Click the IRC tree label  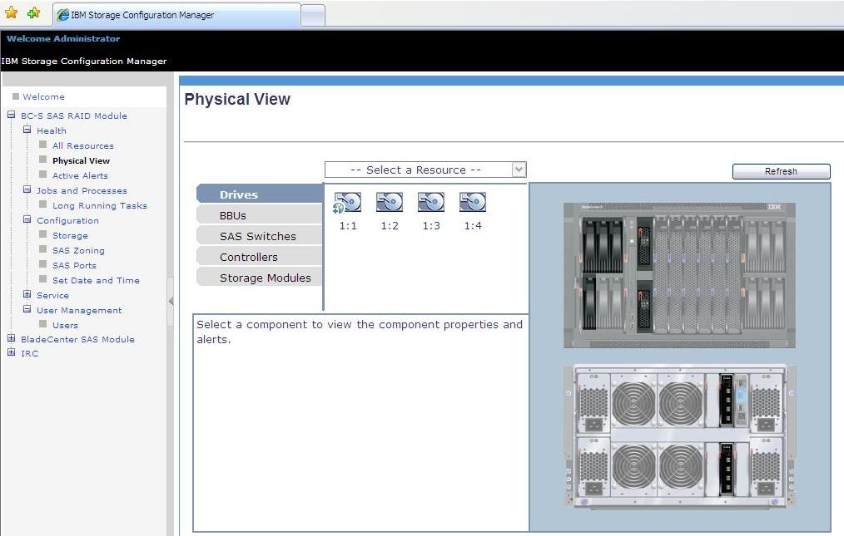(30, 354)
